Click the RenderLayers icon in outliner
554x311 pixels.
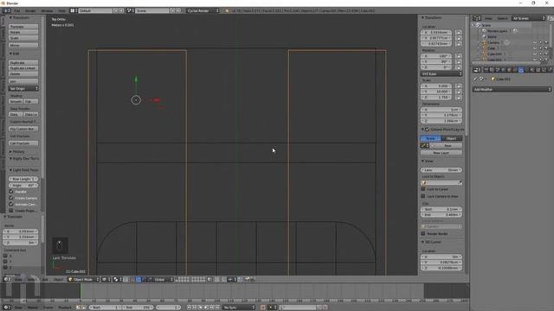pyautogui.click(x=485, y=31)
